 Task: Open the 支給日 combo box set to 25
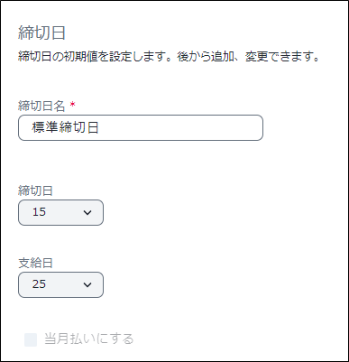[x=60, y=284]
